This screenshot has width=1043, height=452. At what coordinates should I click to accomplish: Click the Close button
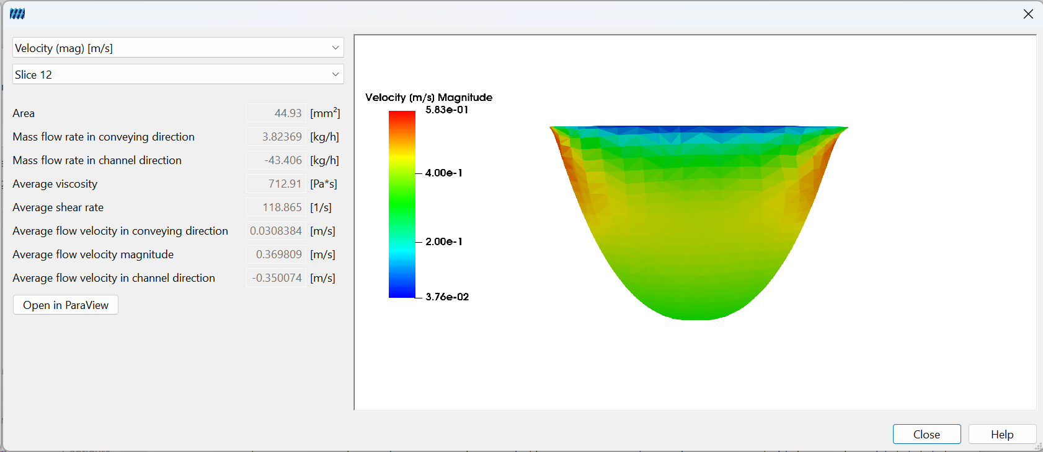(926, 434)
